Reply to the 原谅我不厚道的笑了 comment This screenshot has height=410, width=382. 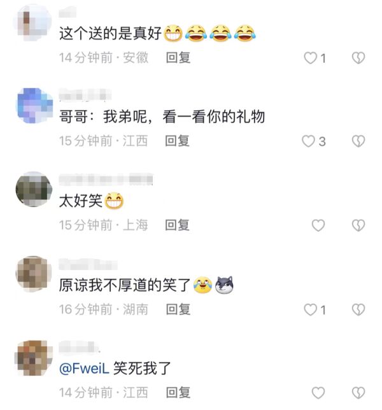[178, 309]
